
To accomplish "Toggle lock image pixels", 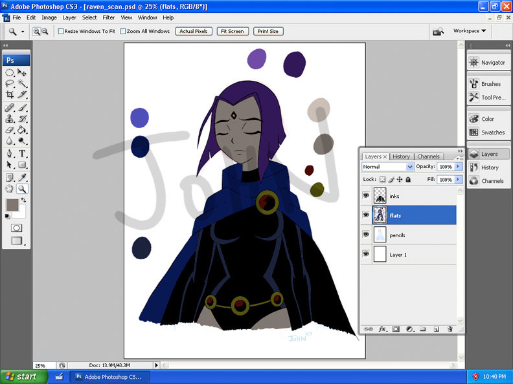I will [x=391, y=179].
